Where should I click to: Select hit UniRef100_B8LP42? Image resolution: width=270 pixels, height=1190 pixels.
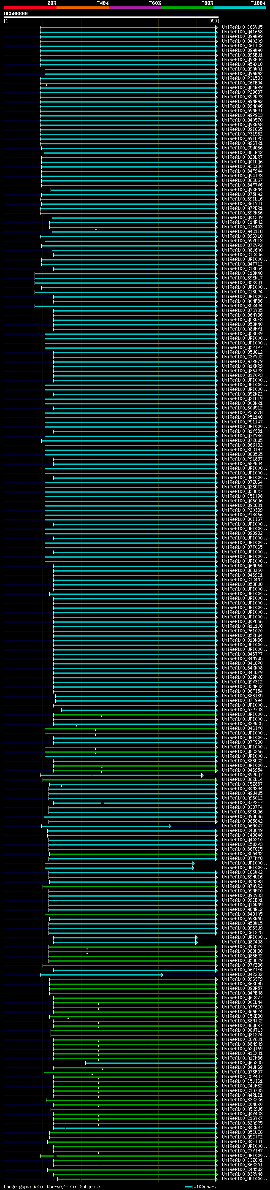pyautogui.click(x=242, y=152)
